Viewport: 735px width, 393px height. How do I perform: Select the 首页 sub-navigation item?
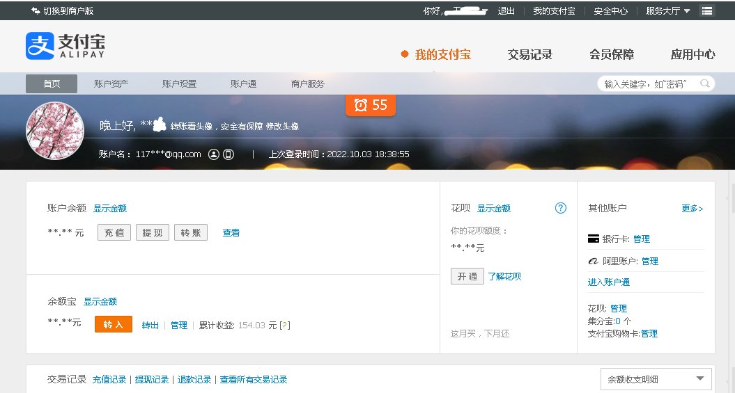coord(52,83)
